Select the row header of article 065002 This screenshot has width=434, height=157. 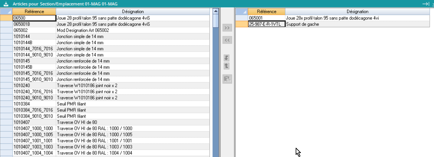point(6,30)
